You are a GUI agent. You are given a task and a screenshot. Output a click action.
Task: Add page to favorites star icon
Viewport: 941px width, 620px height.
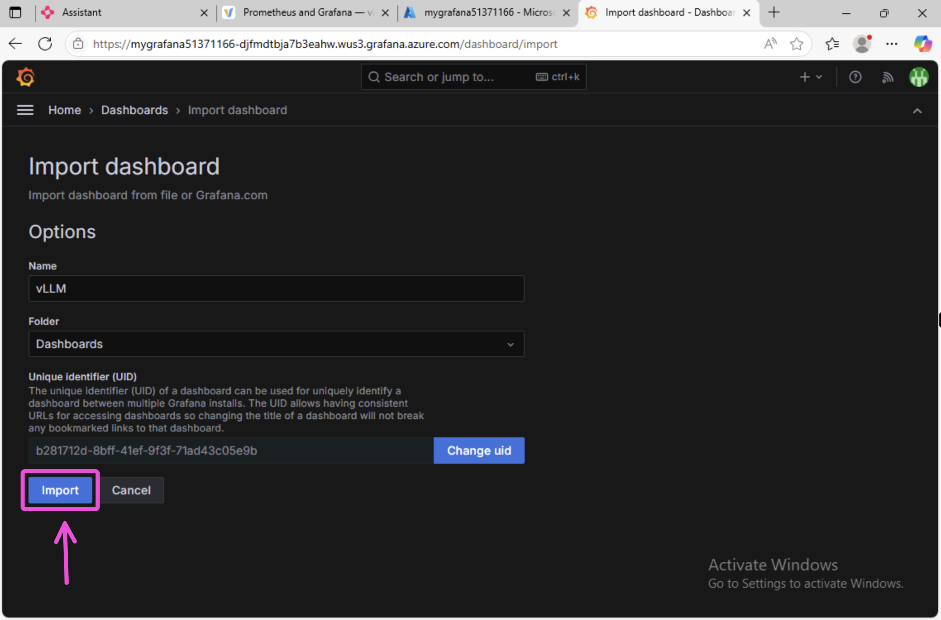click(796, 44)
